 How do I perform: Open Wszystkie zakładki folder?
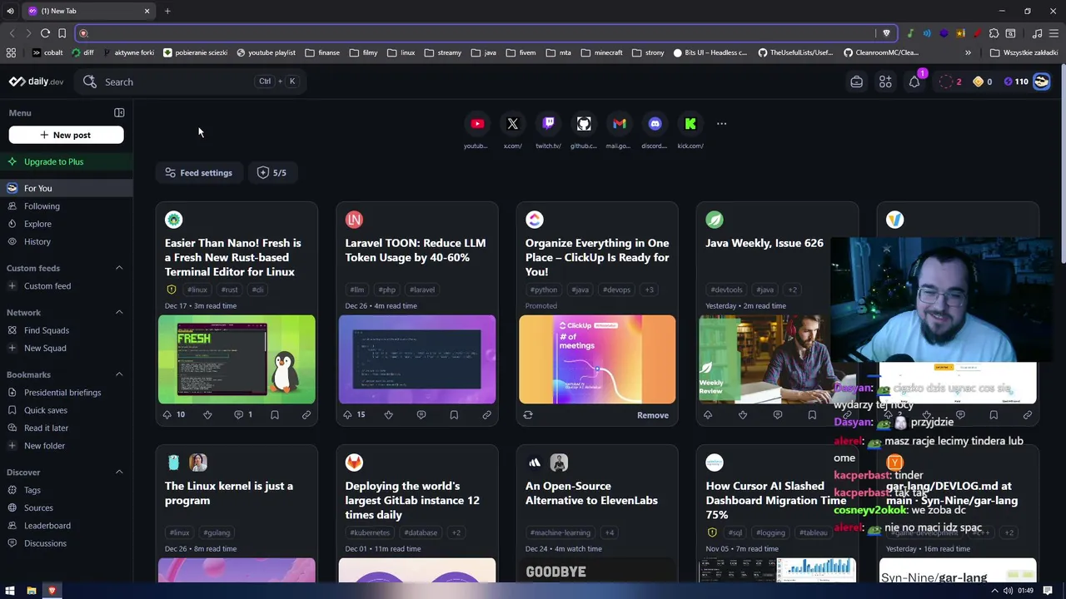tap(1024, 52)
